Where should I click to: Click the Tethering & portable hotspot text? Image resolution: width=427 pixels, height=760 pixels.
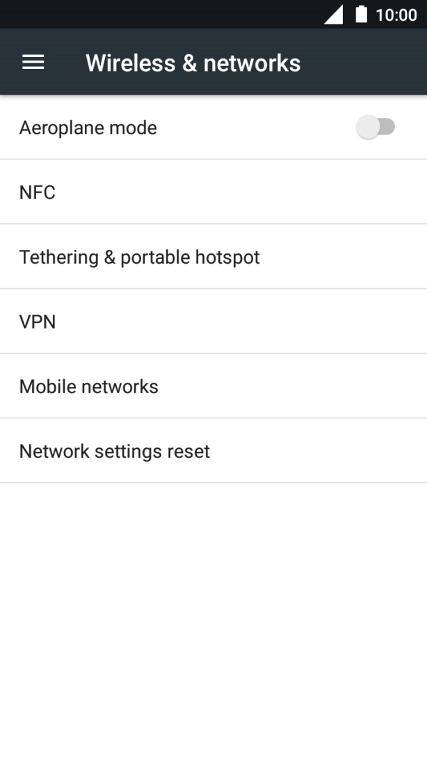click(140, 257)
